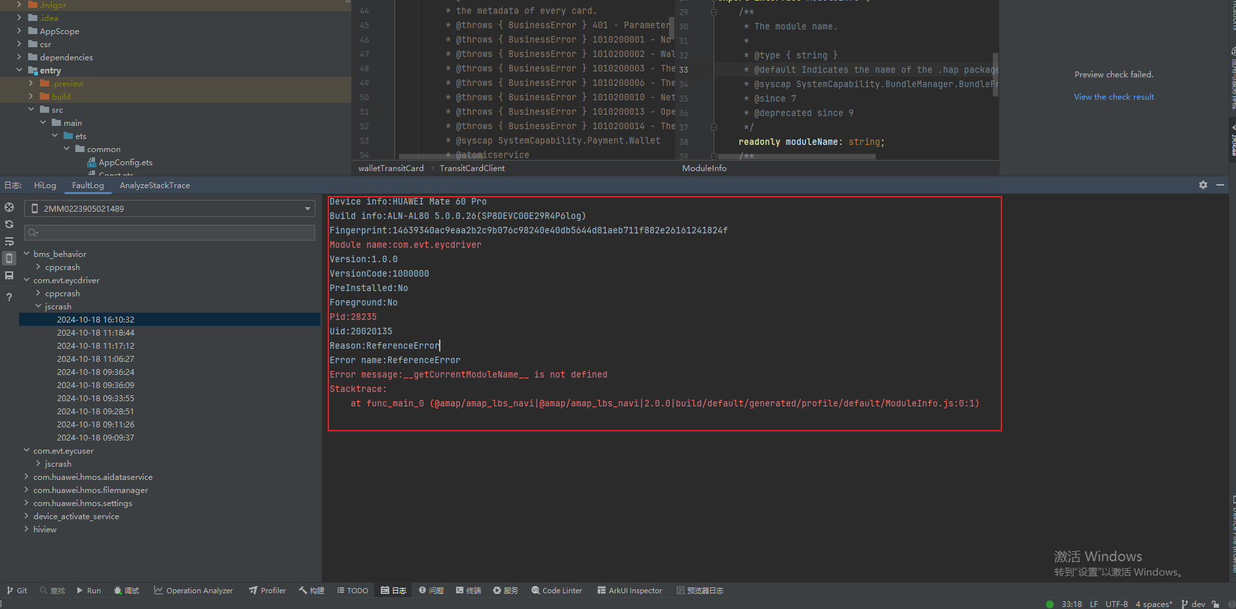Open log panel settings gear
Screen dimensions: 1236x609
pos(1203,186)
